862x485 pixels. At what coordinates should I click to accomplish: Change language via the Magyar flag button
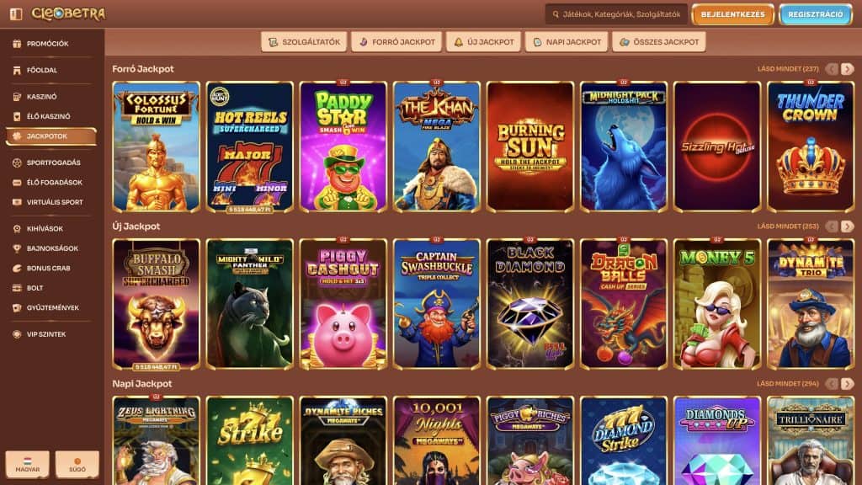point(28,465)
